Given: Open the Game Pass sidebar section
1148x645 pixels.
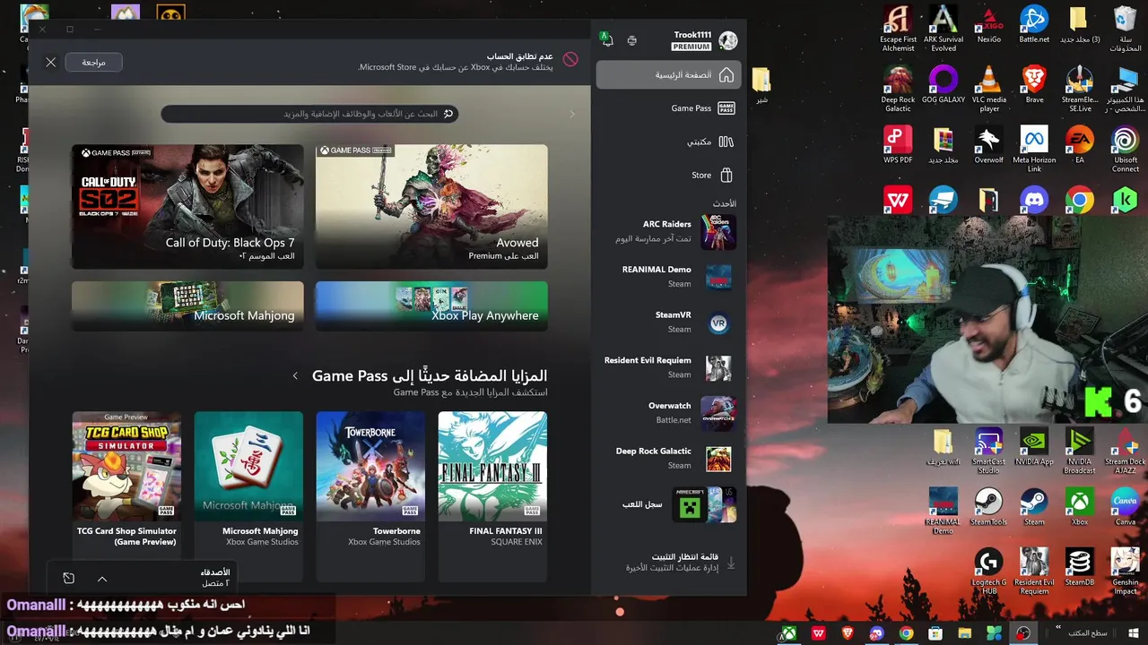Looking at the screenshot, I should pos(668,108).
